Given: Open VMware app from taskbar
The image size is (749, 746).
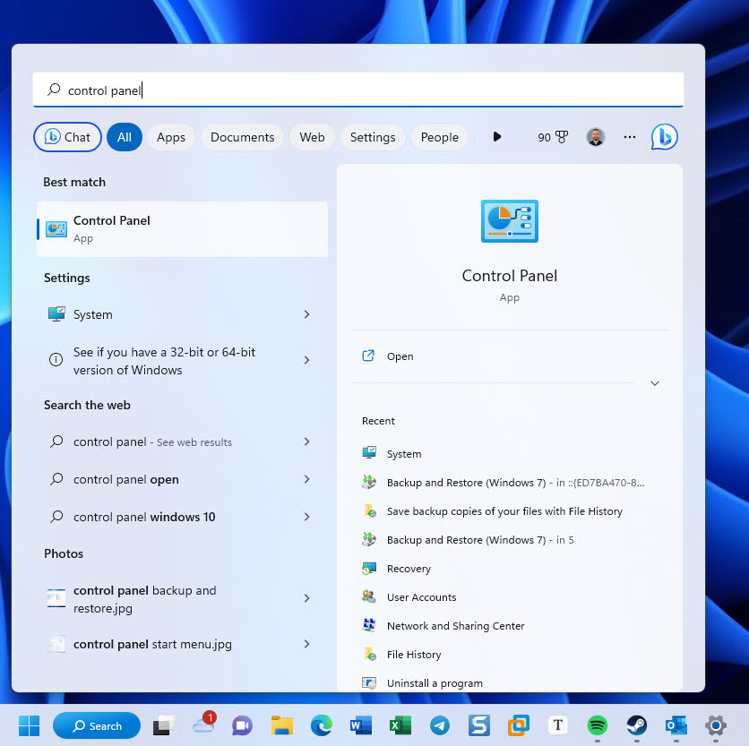Looking at the screenshot, I should (518, 725).
